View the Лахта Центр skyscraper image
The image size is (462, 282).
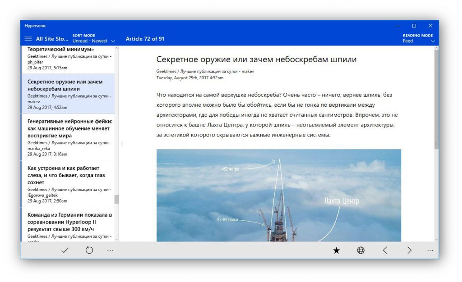[279, 196]
